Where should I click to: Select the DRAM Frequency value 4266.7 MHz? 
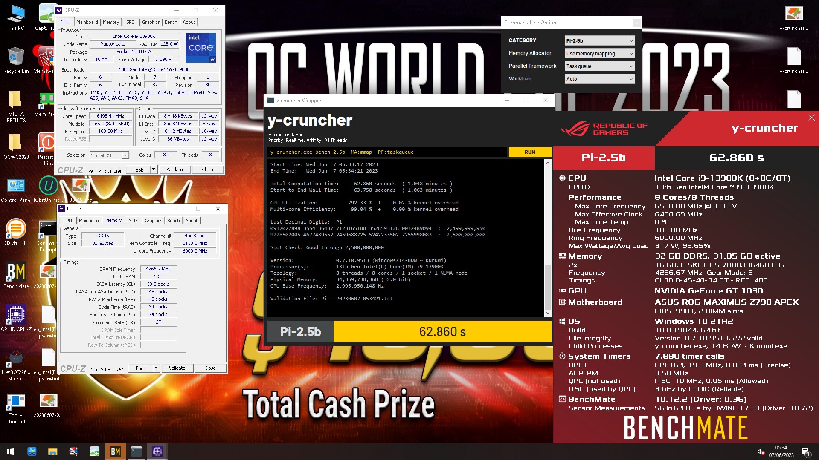(x=158, y=269)
